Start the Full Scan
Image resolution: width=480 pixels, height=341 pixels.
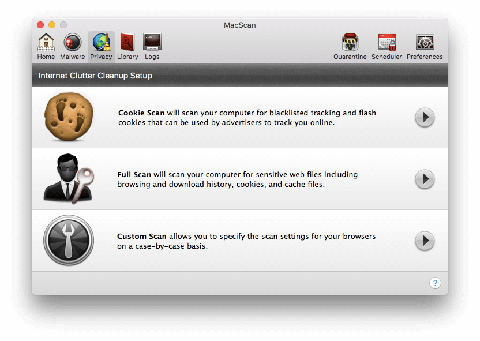[x=425, y=179]
